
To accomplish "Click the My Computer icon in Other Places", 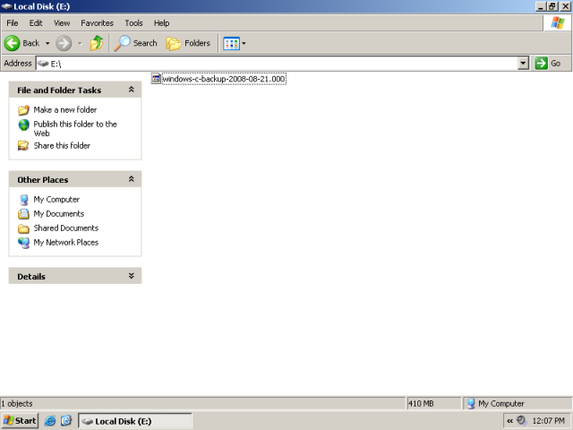I will click(24, 200).
